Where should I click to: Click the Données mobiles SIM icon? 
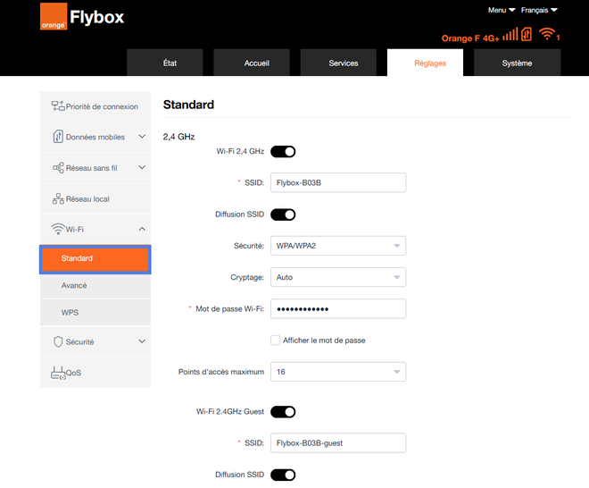(58, 137)
